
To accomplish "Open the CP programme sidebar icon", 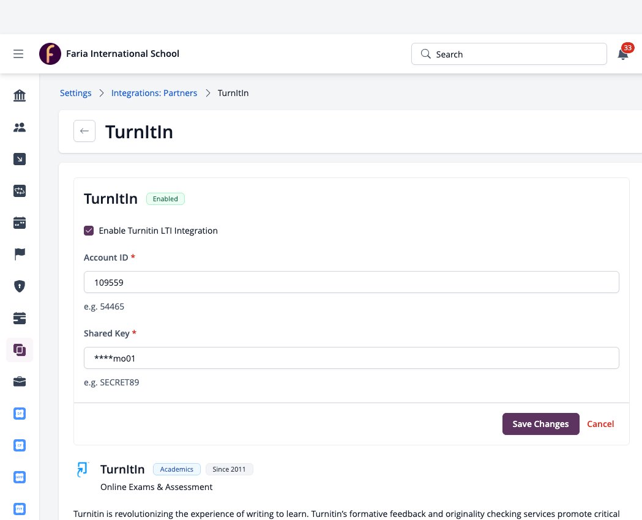I will 20,445.
